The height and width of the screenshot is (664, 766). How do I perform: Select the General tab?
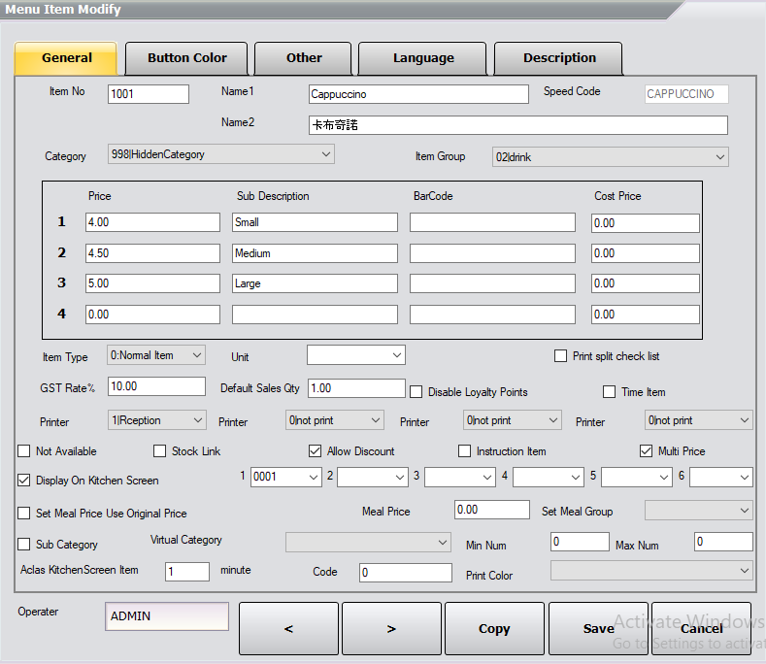(66, 58)
